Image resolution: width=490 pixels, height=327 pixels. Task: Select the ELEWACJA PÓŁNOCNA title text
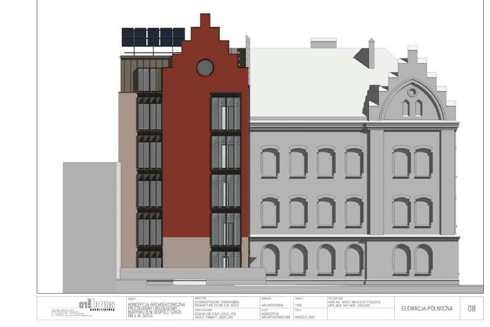(427, 308)
